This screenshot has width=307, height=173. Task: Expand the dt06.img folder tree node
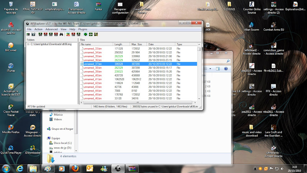[x=28, y=44]
